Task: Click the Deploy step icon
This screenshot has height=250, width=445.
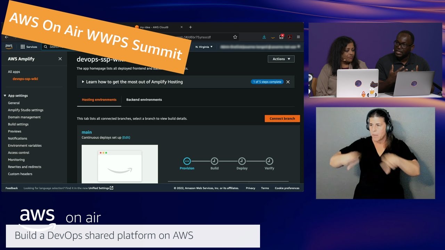Action: click(242, 161)
